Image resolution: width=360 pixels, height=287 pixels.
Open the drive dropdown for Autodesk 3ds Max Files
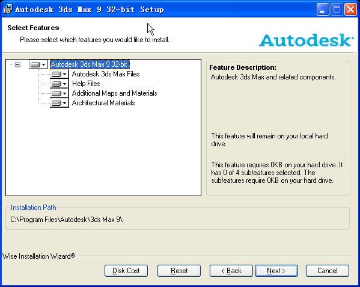59,74
